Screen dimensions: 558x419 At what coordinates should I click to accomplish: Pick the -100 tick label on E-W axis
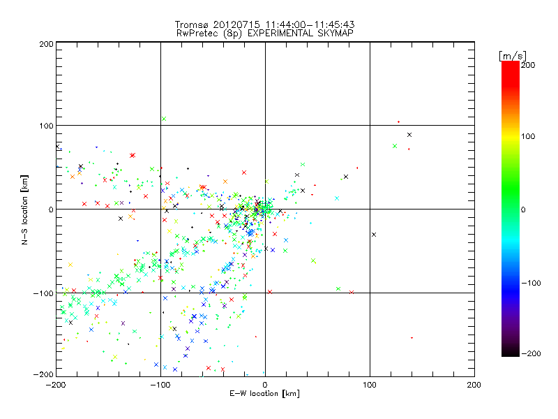point(160,385)
